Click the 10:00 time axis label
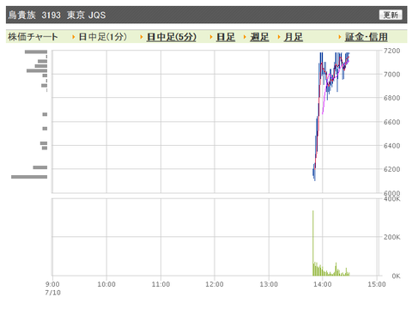The height and width of the screenshot is (309, 412). pos(106,284)
